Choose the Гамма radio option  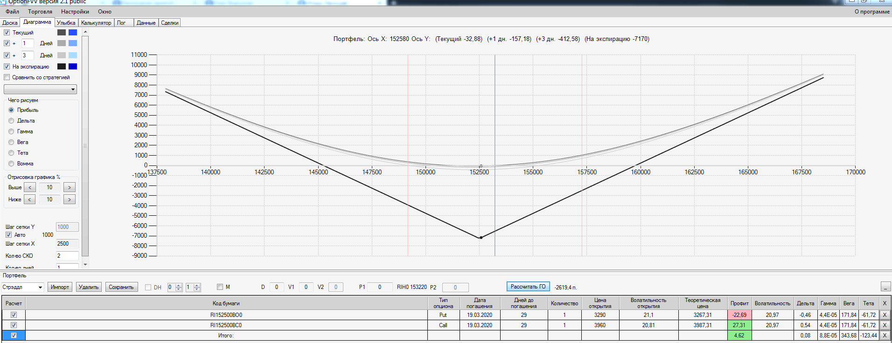(x=11, y=131)
